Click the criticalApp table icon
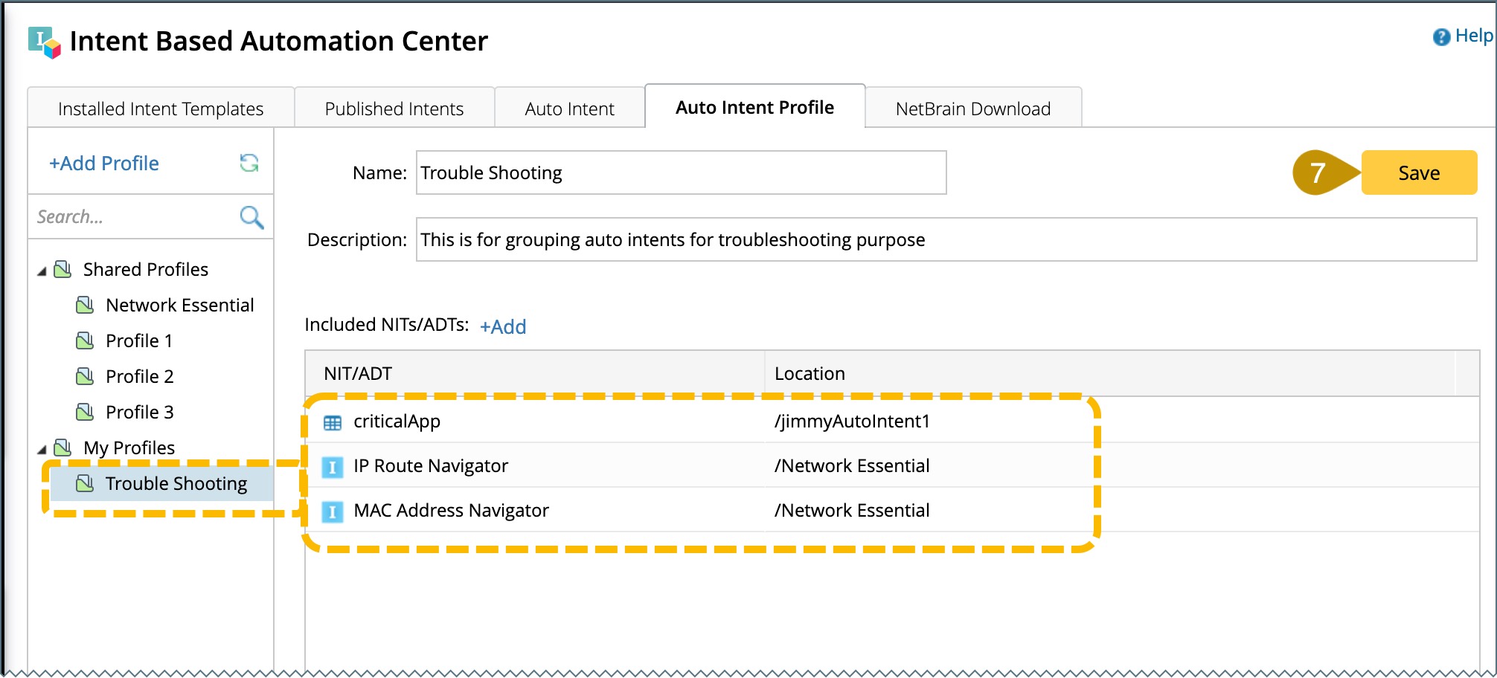The height and width of the screenshot is (678, 1497). coord(333,423)
